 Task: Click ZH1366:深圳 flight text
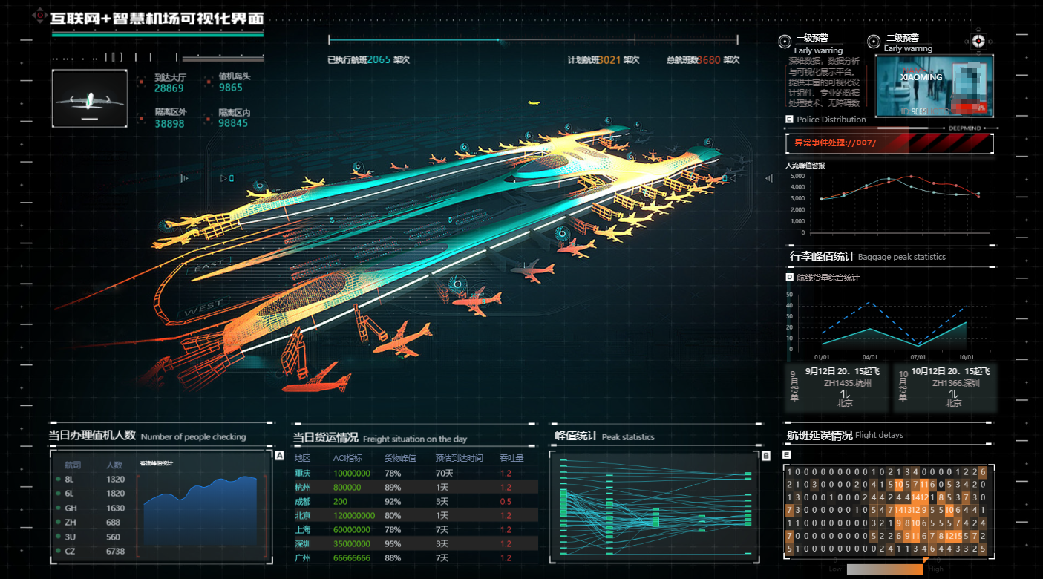(x=956, y=384)
